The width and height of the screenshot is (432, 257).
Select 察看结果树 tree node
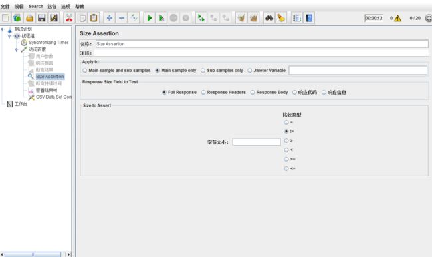[x=47, y=91]
